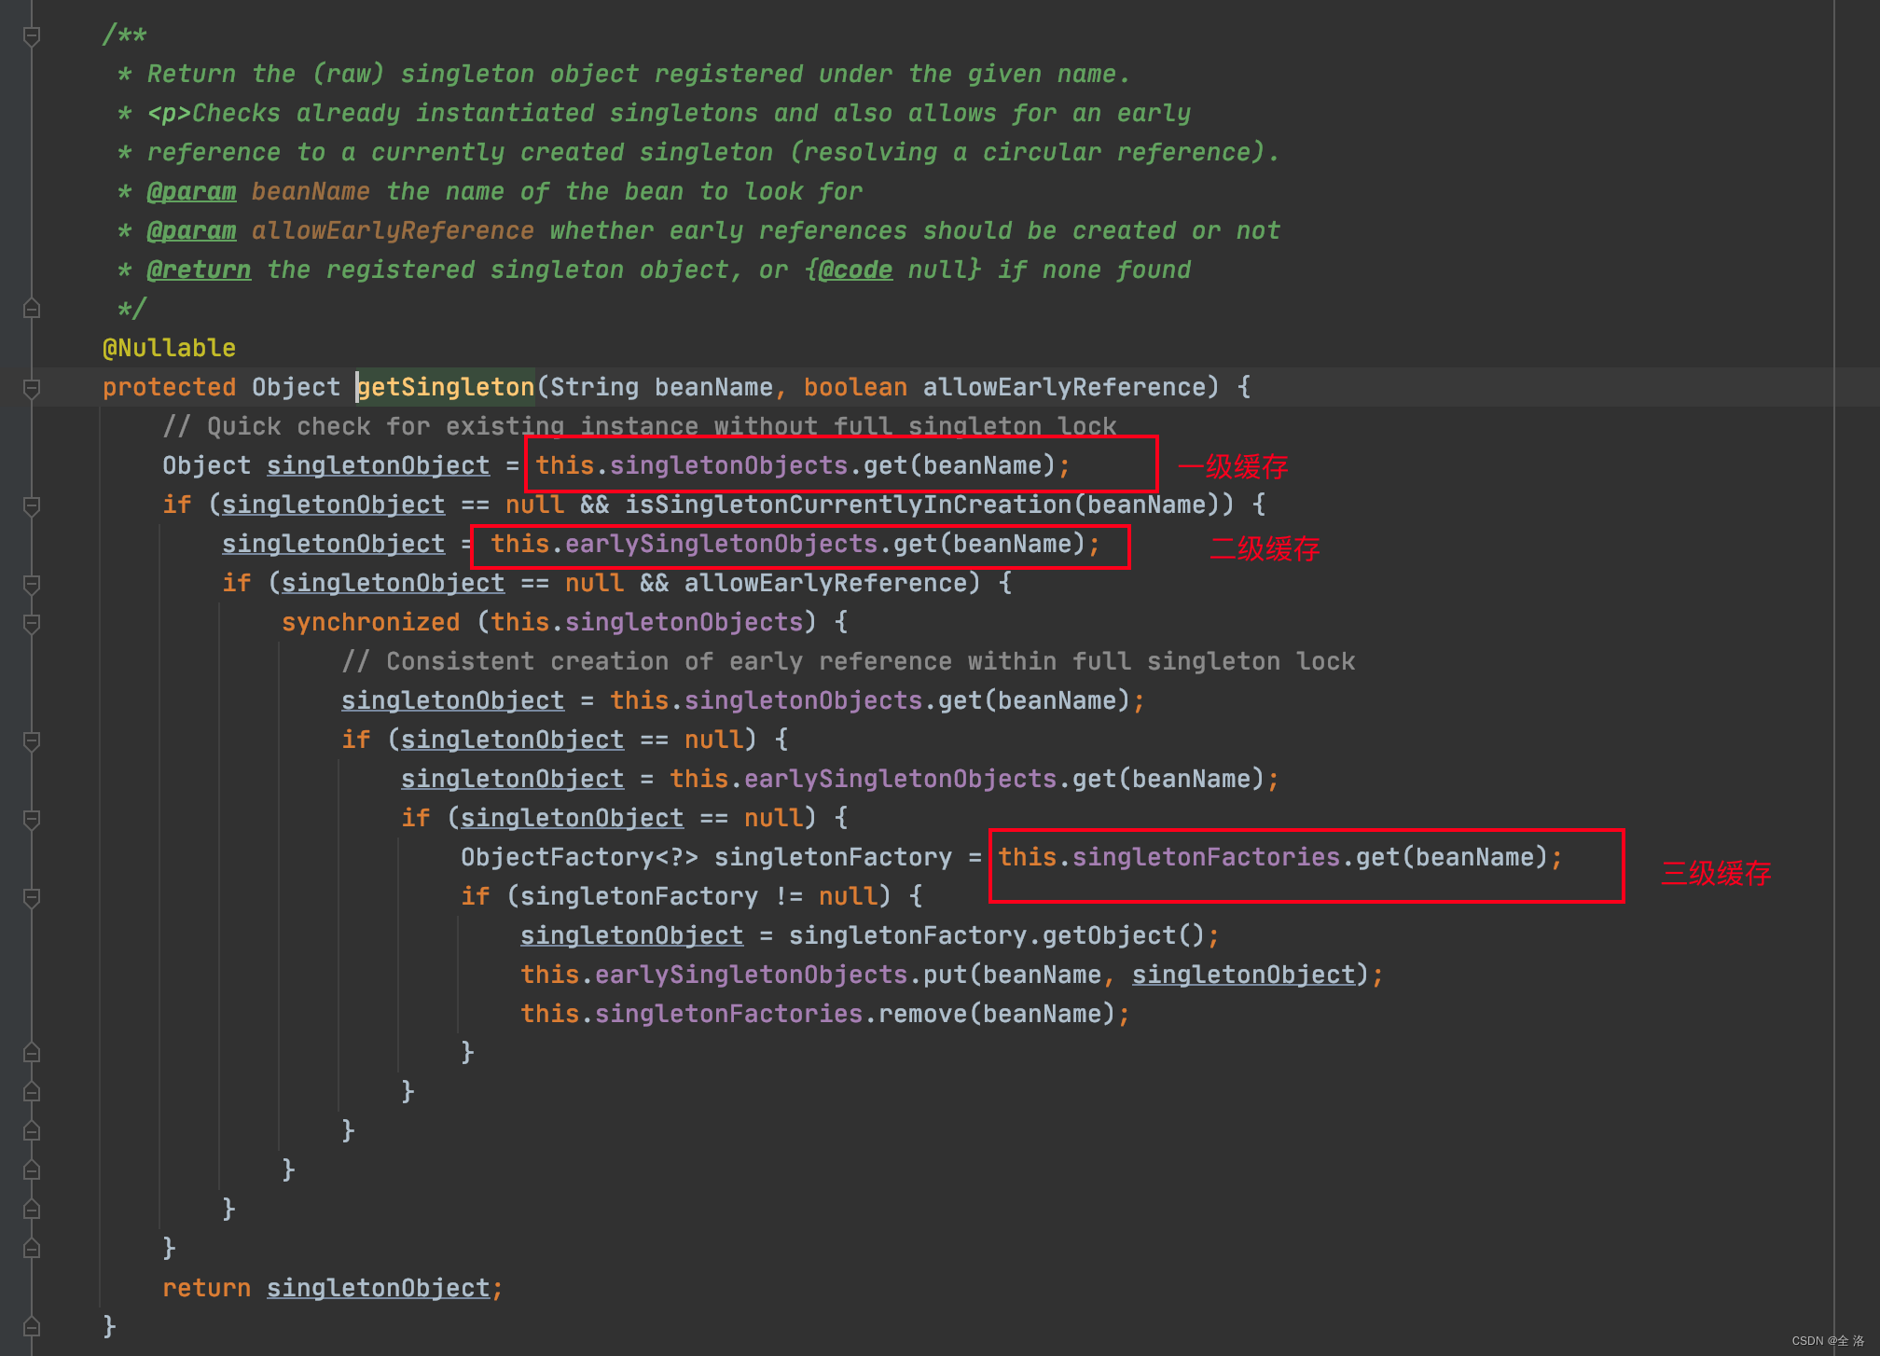Click 'Consistent creation of early reference' comment
1880x1356 pixels.
click(849, 661)
